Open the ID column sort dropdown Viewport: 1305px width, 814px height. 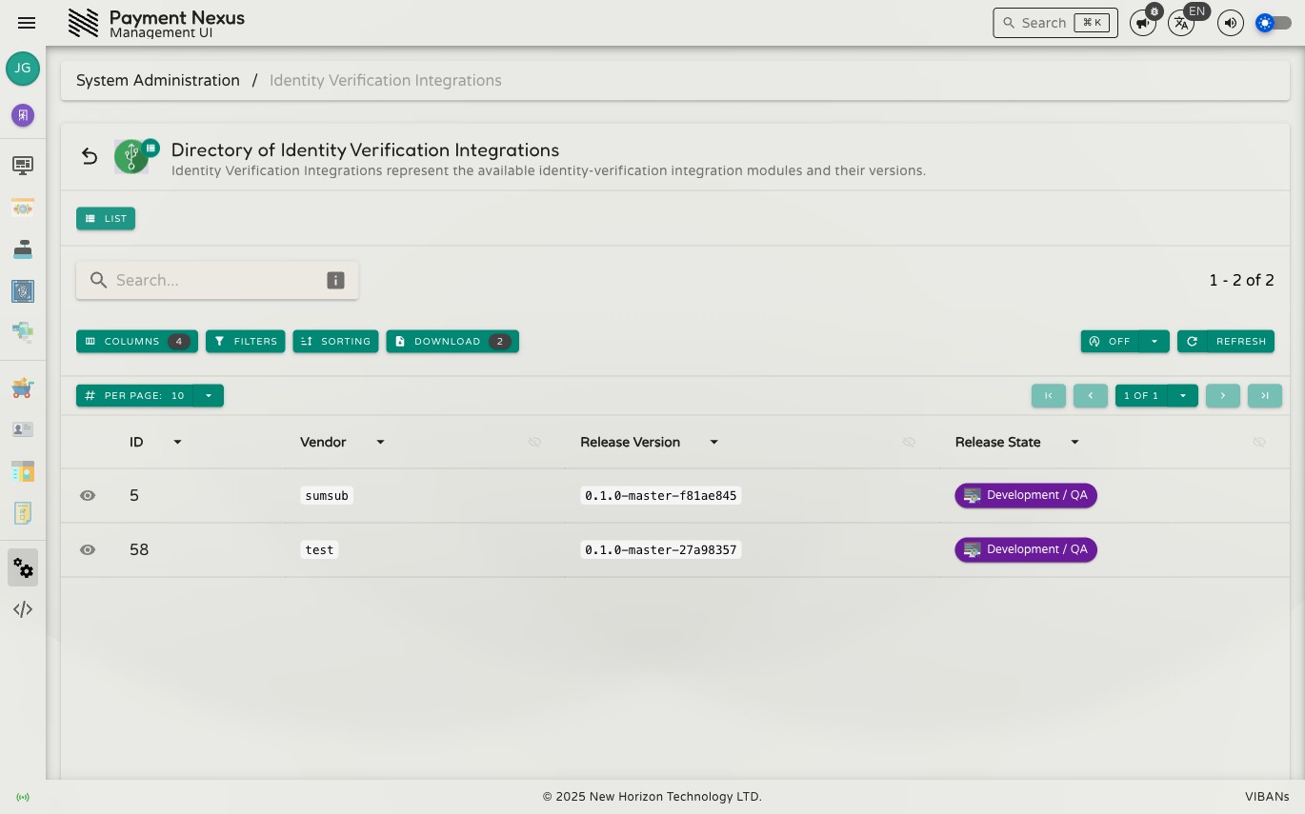pyautogui.click(x=177, y=442)
